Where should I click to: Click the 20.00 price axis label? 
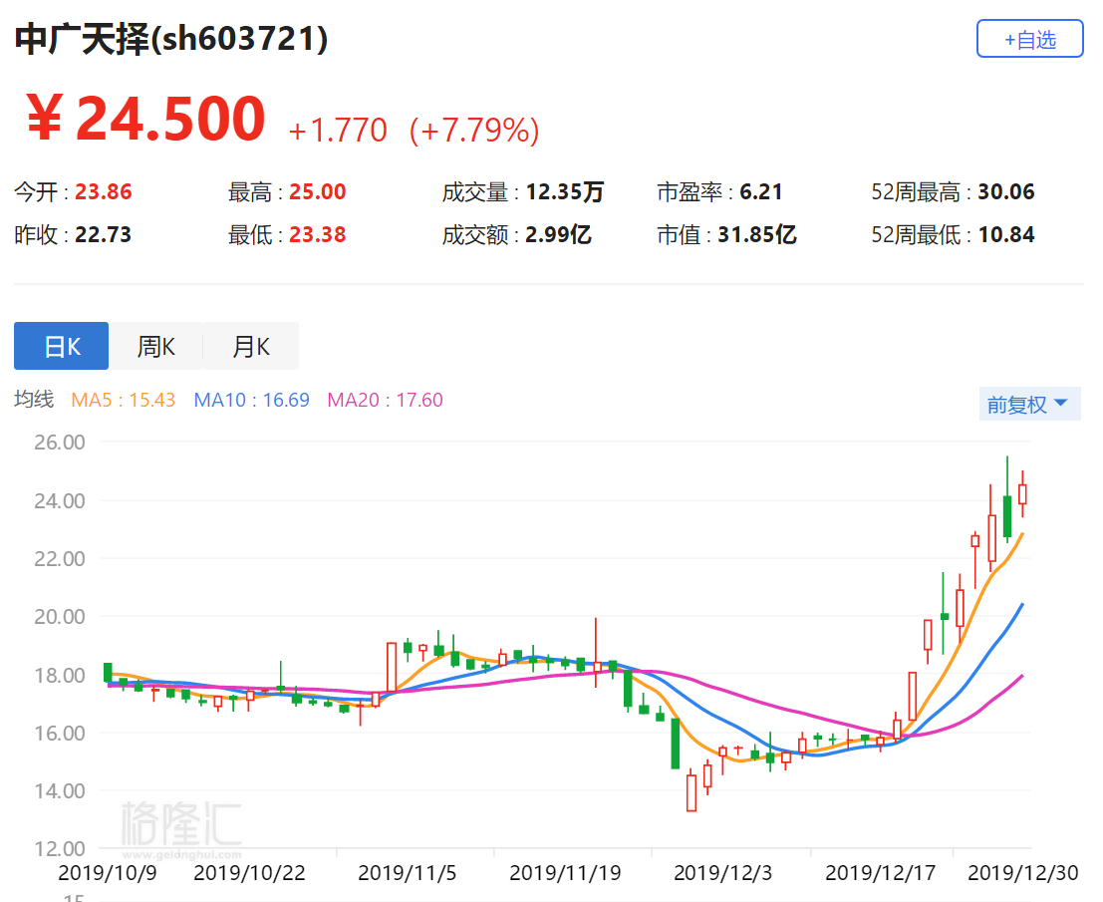click(x=60, y=616)
